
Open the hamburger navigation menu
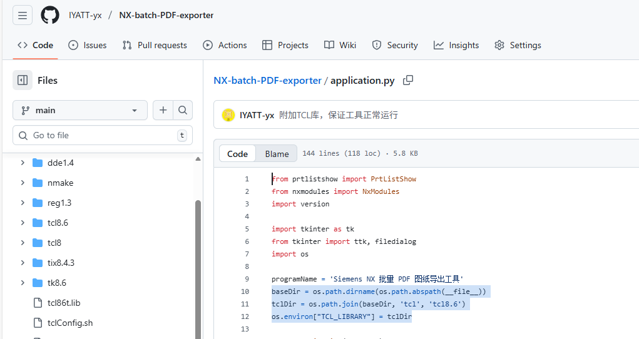pos(23,15)
